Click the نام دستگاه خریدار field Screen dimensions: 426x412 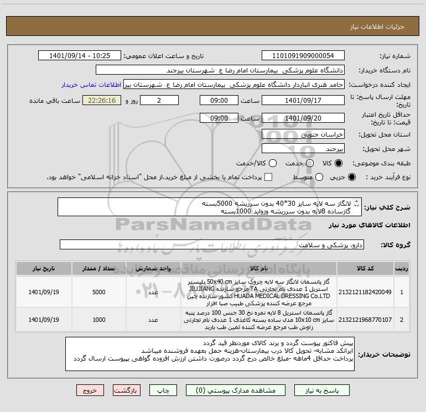click(220, 70)
